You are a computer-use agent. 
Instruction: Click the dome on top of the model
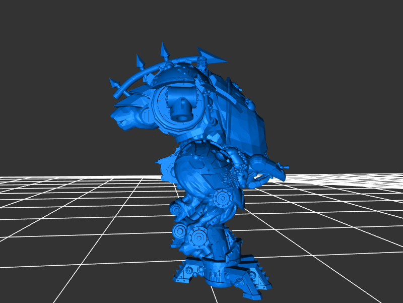179,76
